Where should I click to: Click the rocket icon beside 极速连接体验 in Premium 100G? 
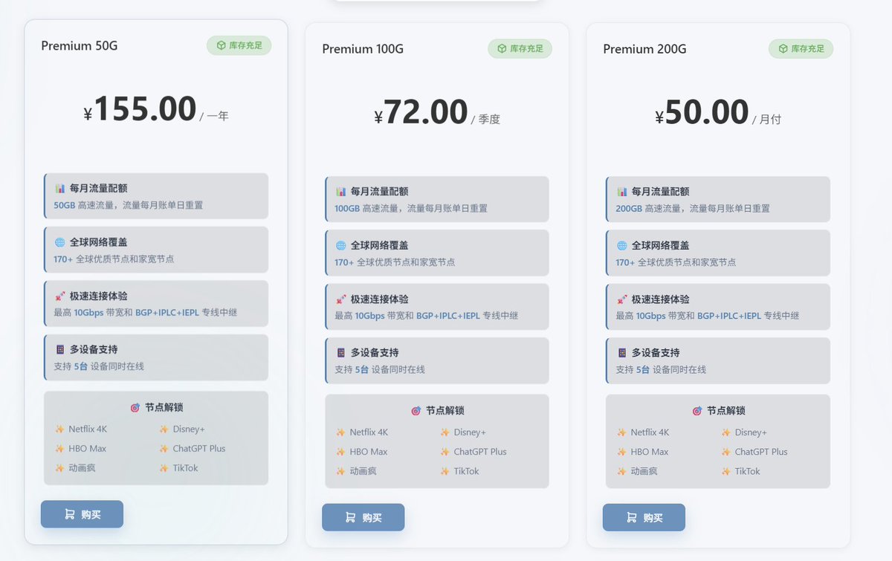341,299
